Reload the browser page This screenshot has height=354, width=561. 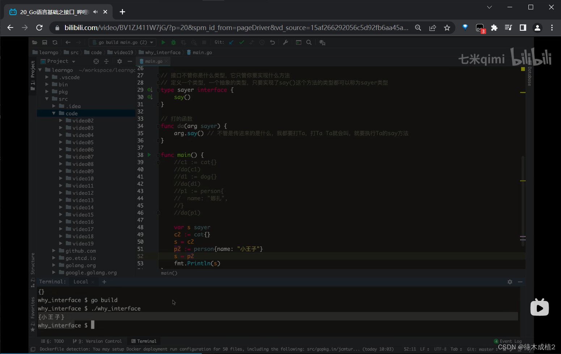point(39,28)
